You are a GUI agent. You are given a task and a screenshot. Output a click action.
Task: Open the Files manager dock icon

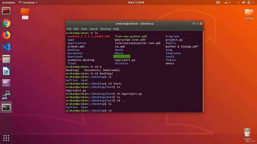pos(6,59)
